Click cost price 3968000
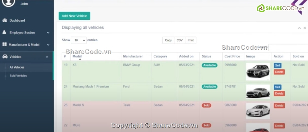 (231, 125)
